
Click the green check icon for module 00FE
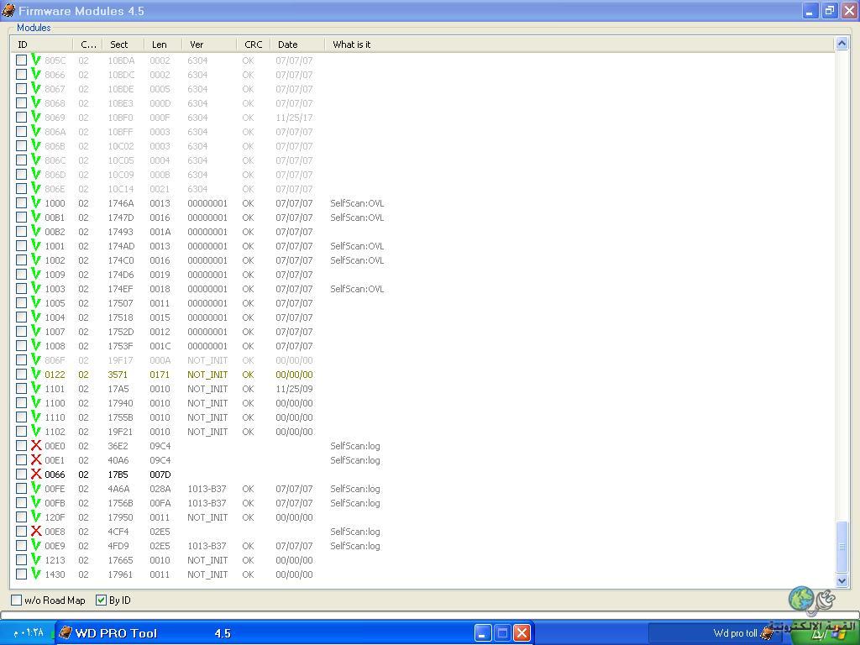(36, 488)
